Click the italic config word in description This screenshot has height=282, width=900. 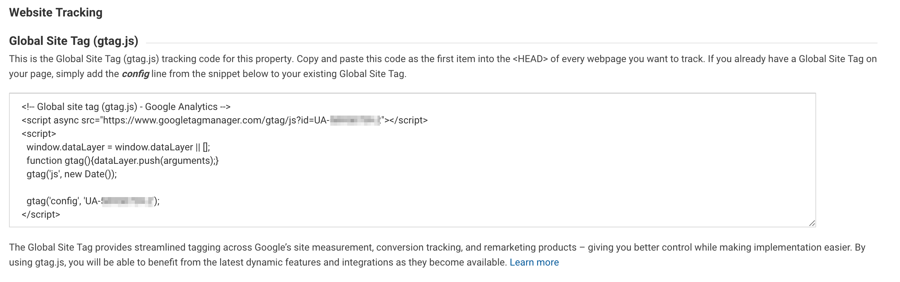point(136,74)
